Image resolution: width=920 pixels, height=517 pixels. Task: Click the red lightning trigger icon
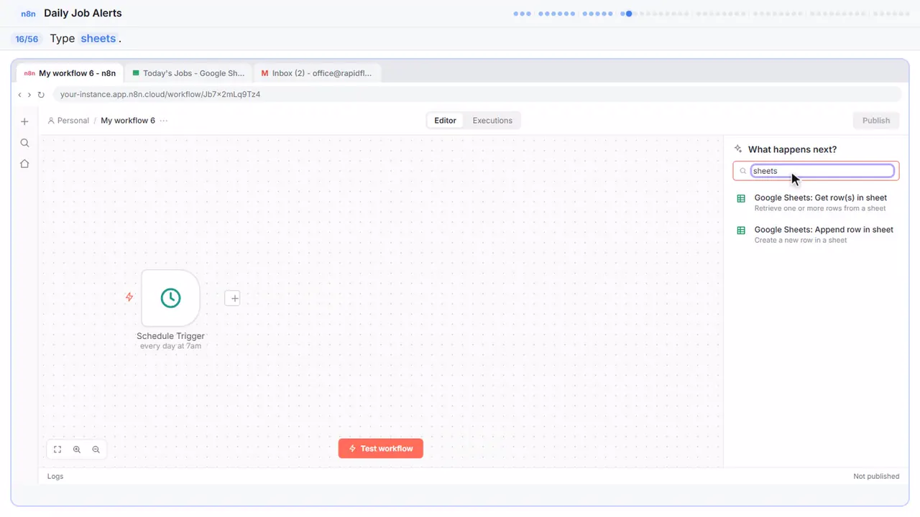(x=129, y=297)
